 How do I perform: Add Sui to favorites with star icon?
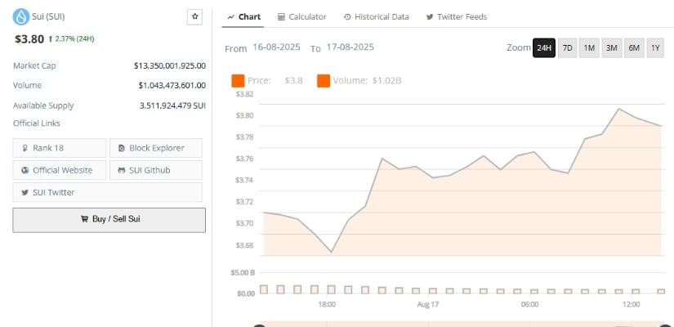pos(194,17)
